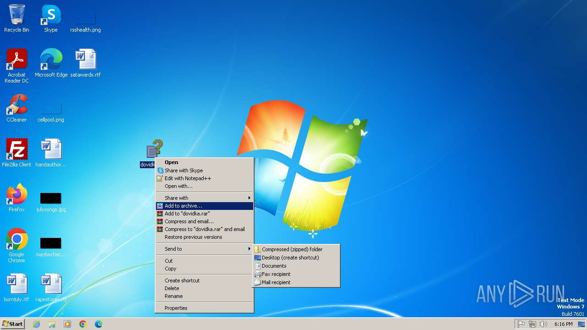Select the rapestores.rtf document icon
The height and width of the screenshot is (330, 587).
click(51, 288)
